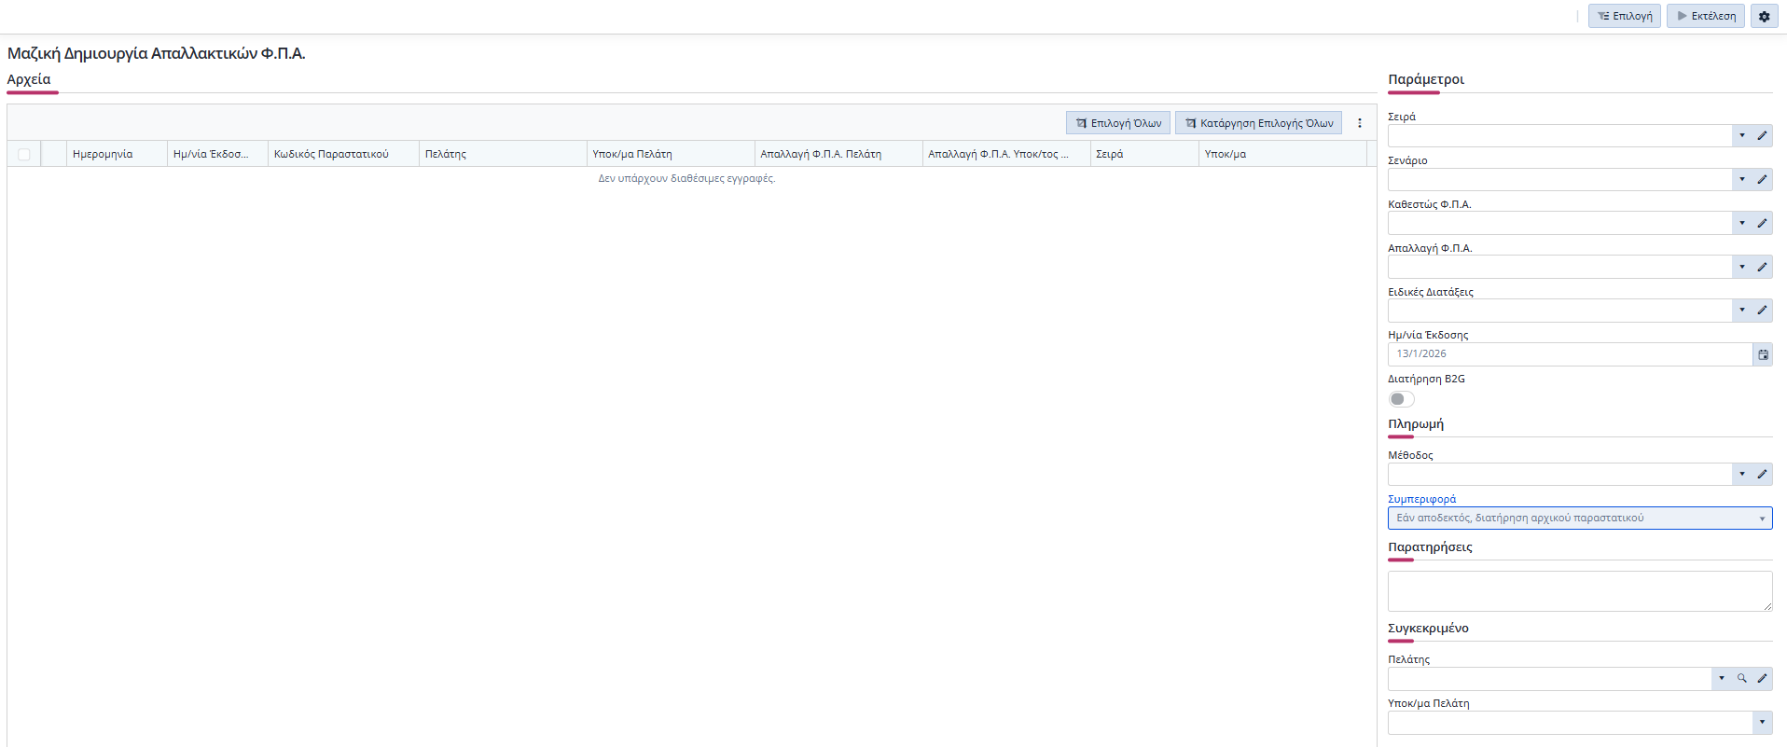Click the settings gear icon
The image size is (1787, 747).
pyautogui.click(x=1764, y=16)
